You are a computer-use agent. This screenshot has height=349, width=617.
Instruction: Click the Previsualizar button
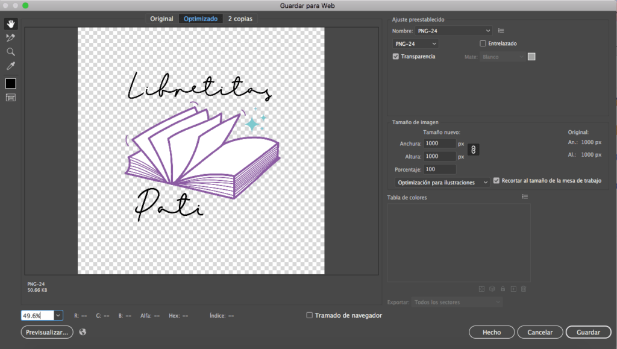tap(46, 332)
